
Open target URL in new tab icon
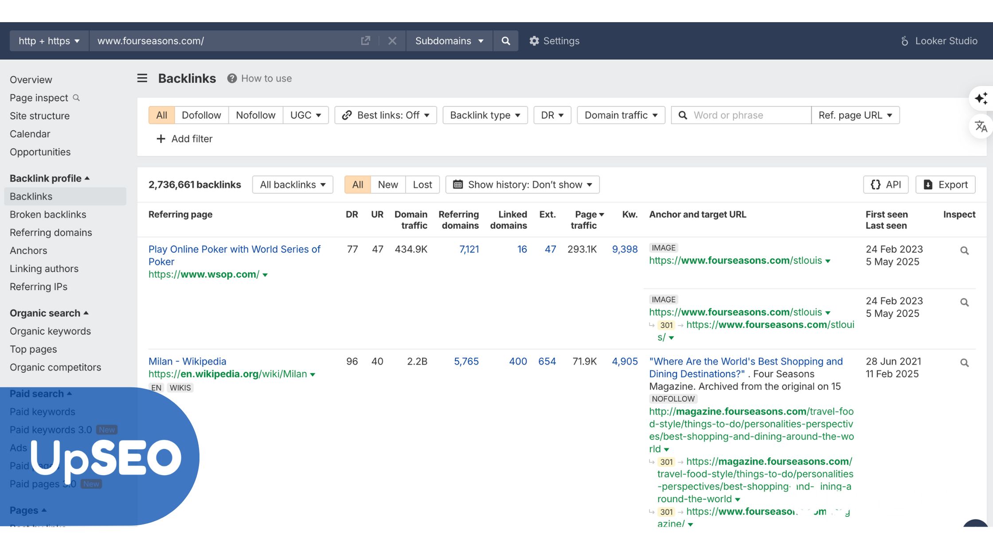click(x=365, y=41)
